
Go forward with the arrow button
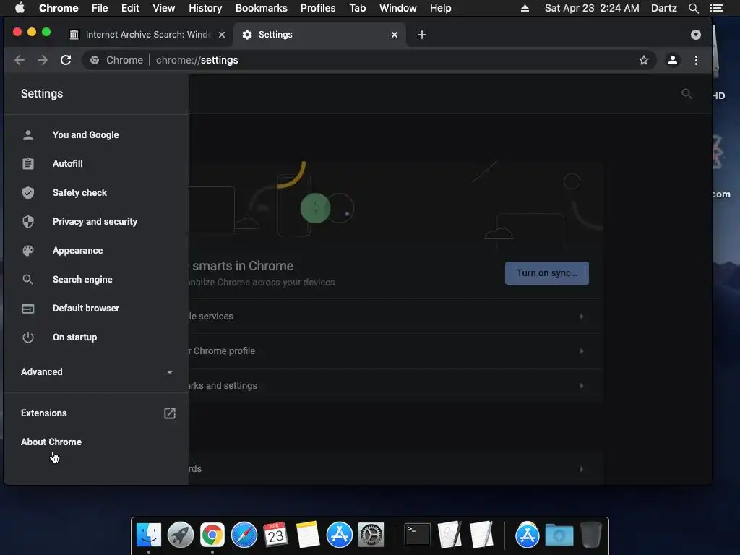[x=43, y=60]
